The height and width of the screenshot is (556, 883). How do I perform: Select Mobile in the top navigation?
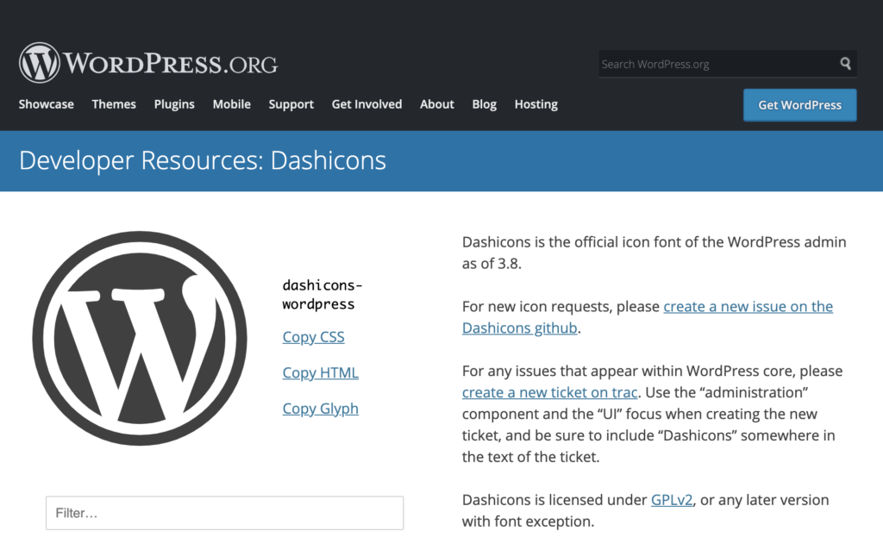[x=231, y=104]
